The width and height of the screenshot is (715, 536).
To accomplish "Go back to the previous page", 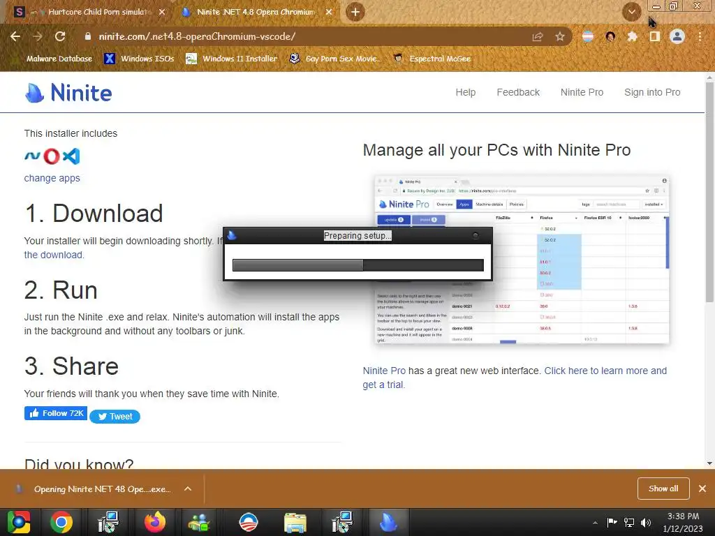I will 15,36.
